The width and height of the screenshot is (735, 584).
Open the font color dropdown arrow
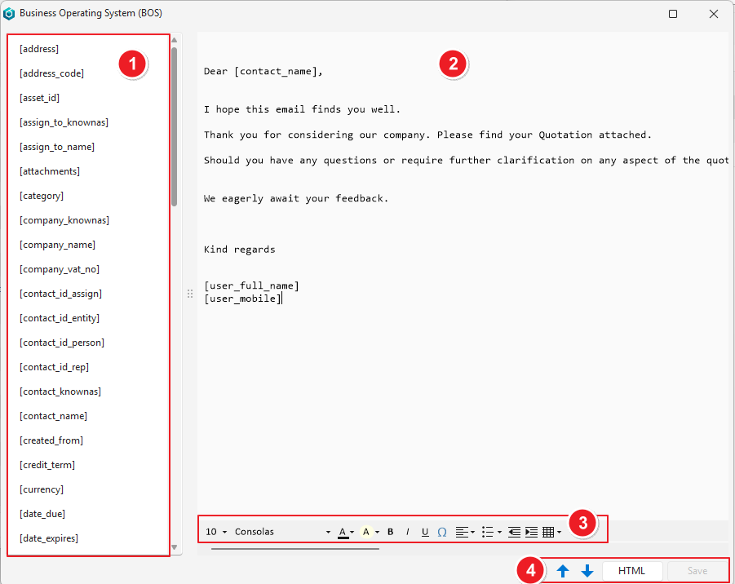click(x=352, y=532)
